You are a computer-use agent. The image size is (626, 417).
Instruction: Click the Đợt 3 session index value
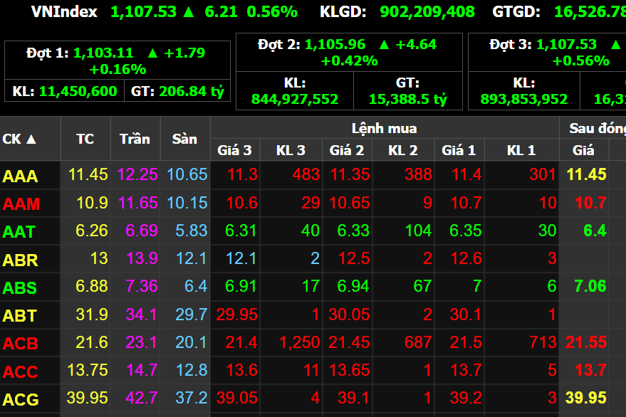(566, 44)
